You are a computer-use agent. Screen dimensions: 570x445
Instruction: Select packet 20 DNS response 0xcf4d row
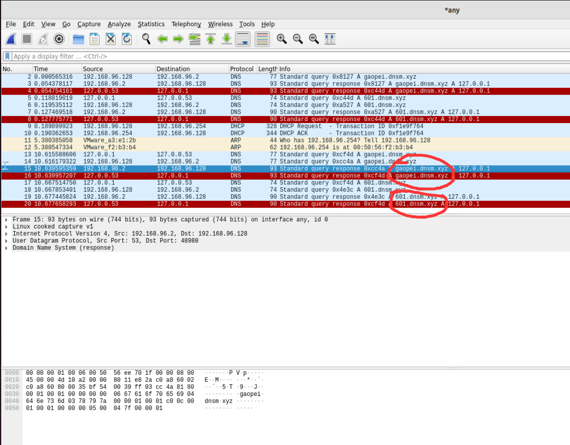[286, 204]
